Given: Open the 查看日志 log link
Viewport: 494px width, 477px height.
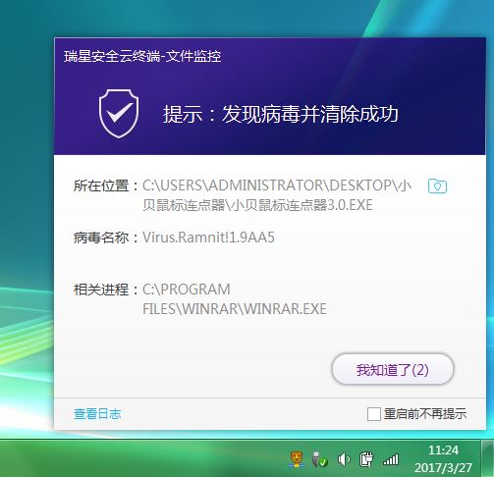Looking at the screenshot, I should coord(97,414).
